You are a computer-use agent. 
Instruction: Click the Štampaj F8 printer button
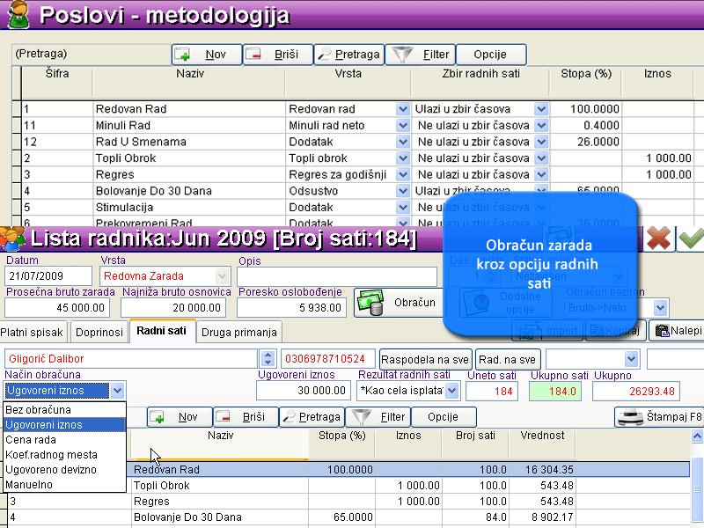[x=658, y=417]
